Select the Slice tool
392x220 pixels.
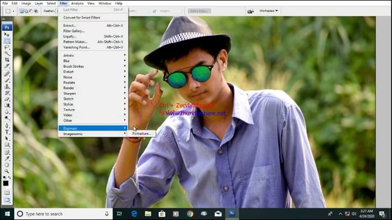[7, 66]
